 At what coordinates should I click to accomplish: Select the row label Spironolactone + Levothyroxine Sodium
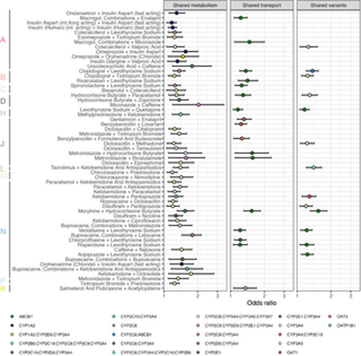pyautogui.click(x=116, y=86)
